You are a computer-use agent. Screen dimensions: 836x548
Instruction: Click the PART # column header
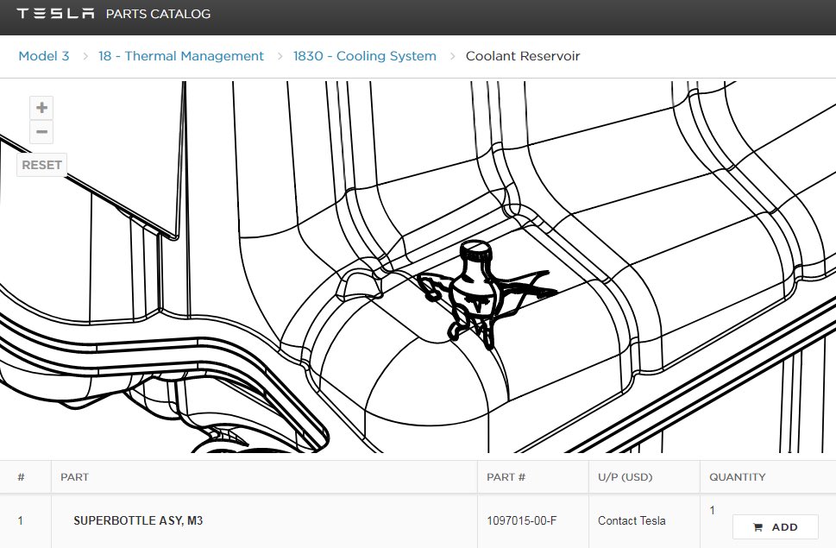[x=506, y=477]
